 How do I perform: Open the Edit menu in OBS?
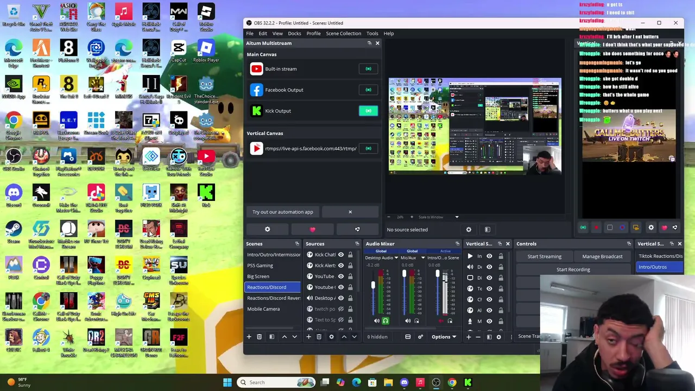[x=263, y=34]
